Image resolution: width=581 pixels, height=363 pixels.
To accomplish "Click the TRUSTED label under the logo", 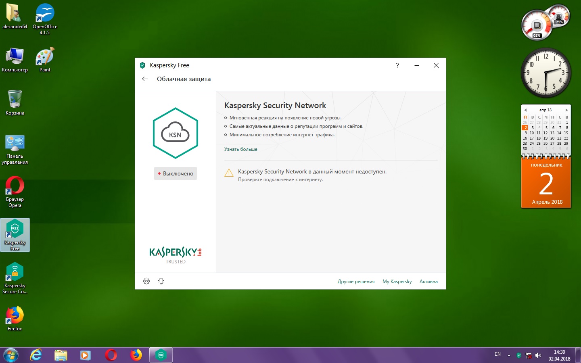I will point(176,262).
